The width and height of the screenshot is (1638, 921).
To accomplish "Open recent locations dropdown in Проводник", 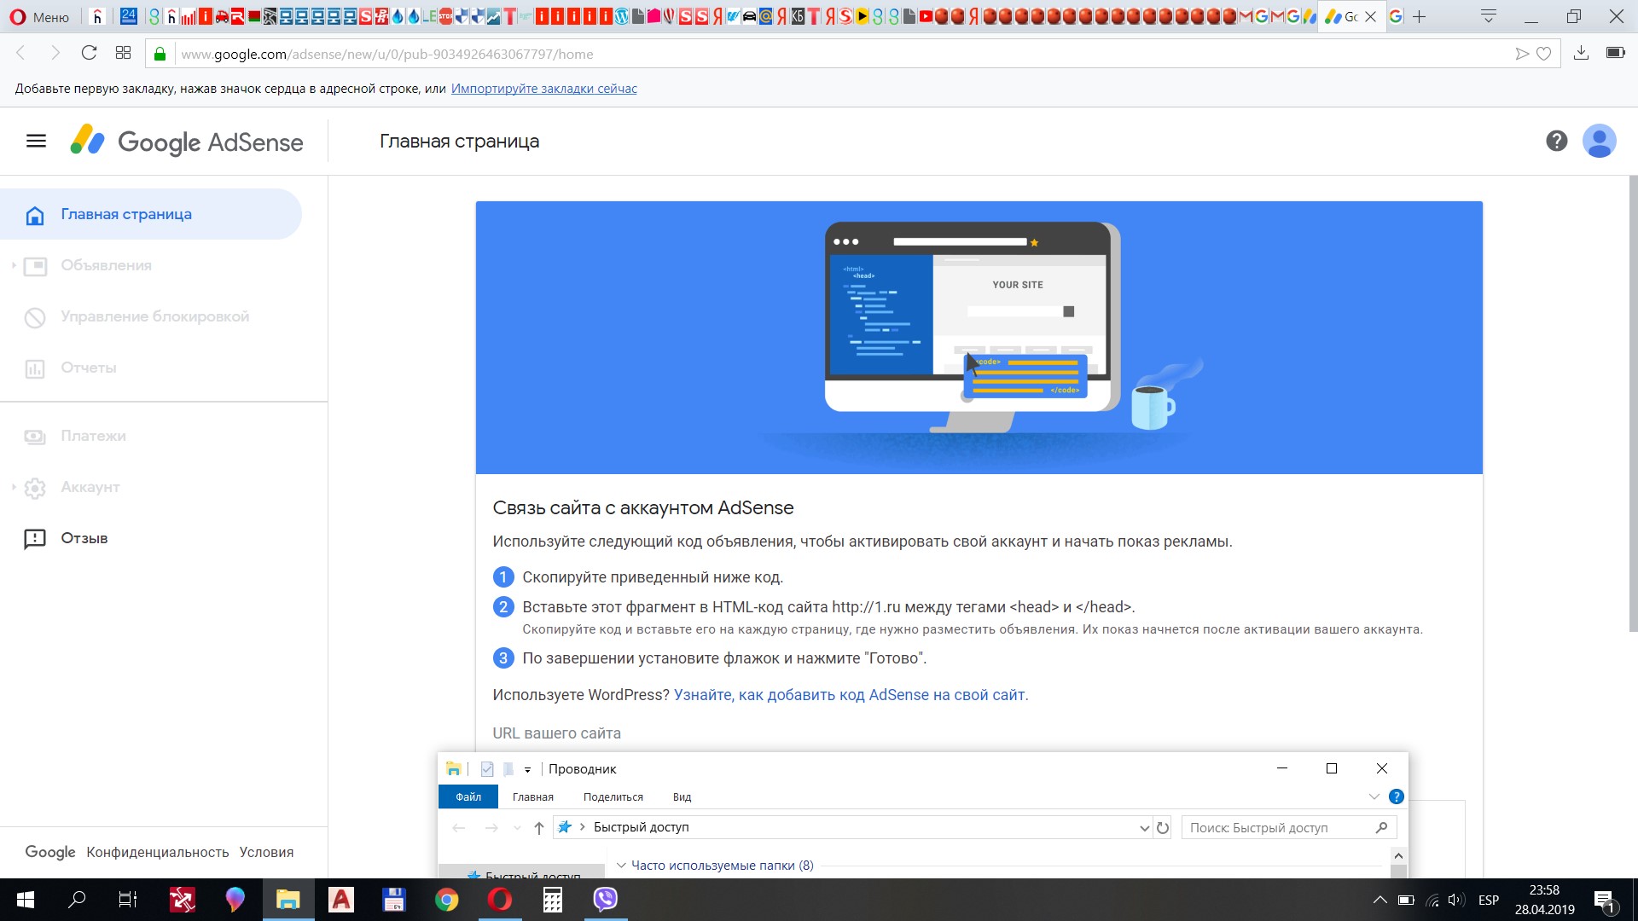I will pyautogui.click(x=517, y=827).
